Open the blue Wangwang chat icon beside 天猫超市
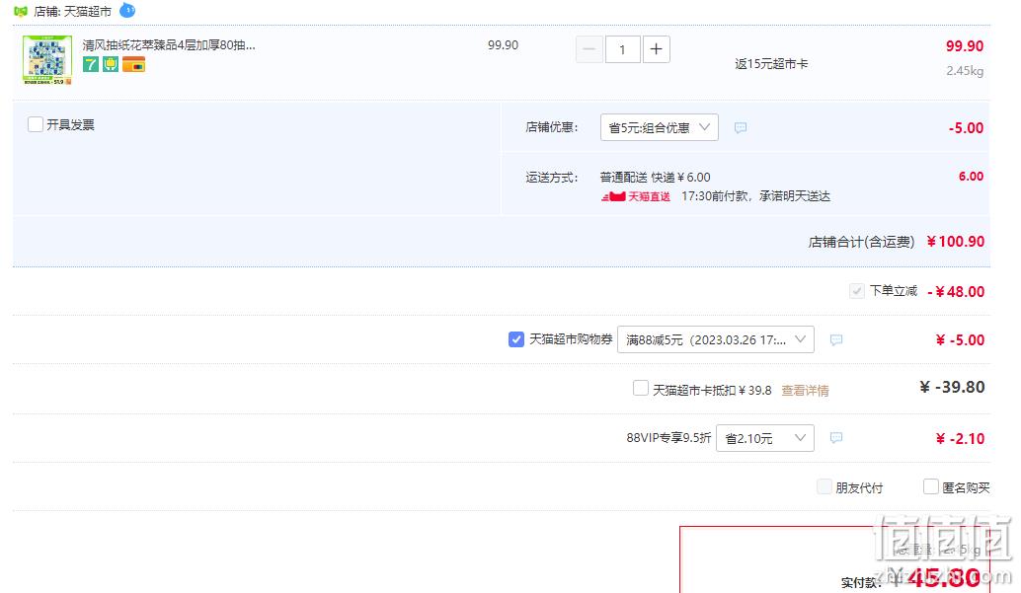1021x593 pixels. [x=127, y=11]
